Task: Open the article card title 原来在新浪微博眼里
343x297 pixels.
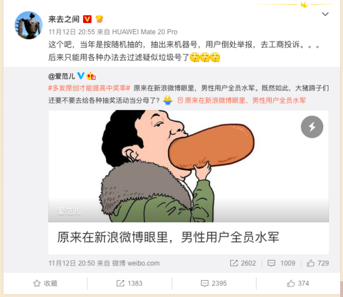Action: tap(168, 237)
